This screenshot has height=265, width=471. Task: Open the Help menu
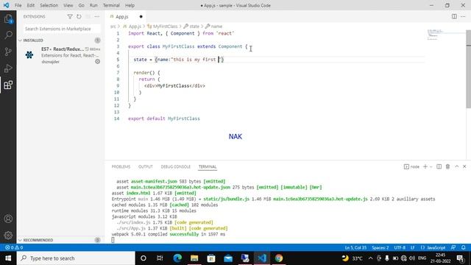pyautogui.click(x=130, y=5)
